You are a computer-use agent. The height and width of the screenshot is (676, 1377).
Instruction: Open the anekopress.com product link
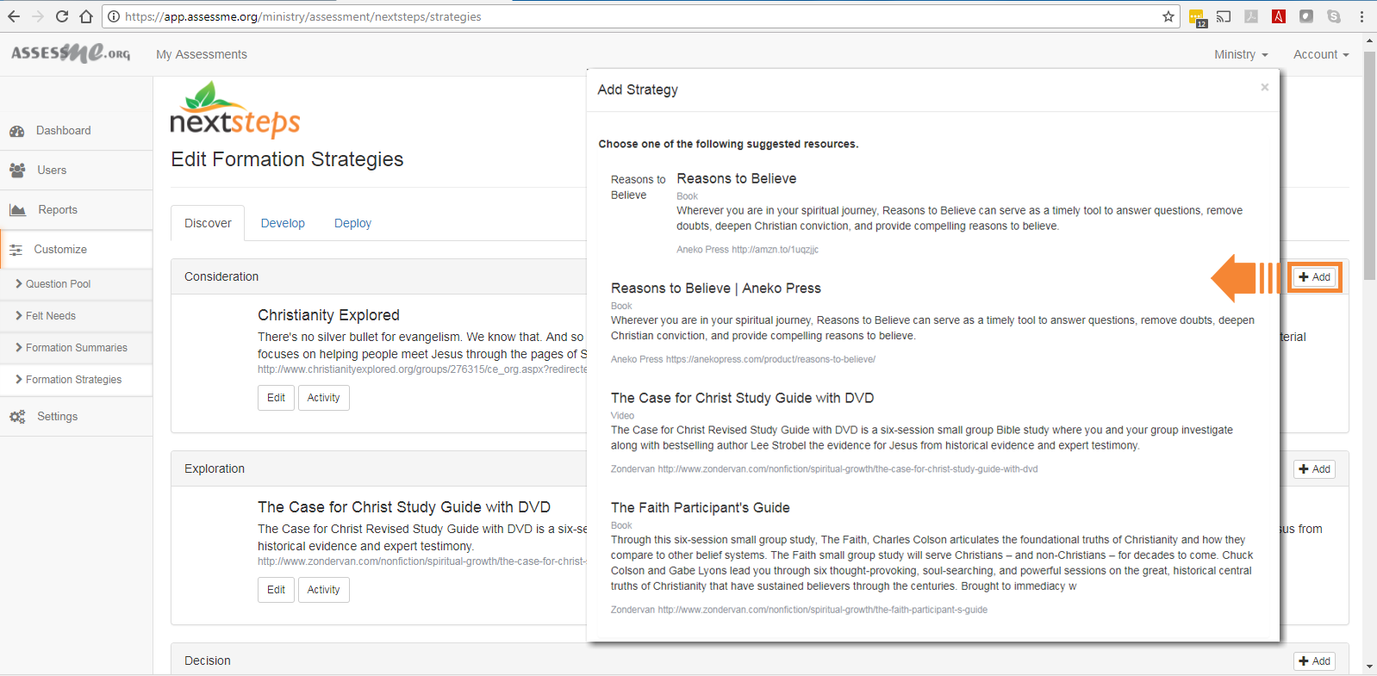pos(770,359)
